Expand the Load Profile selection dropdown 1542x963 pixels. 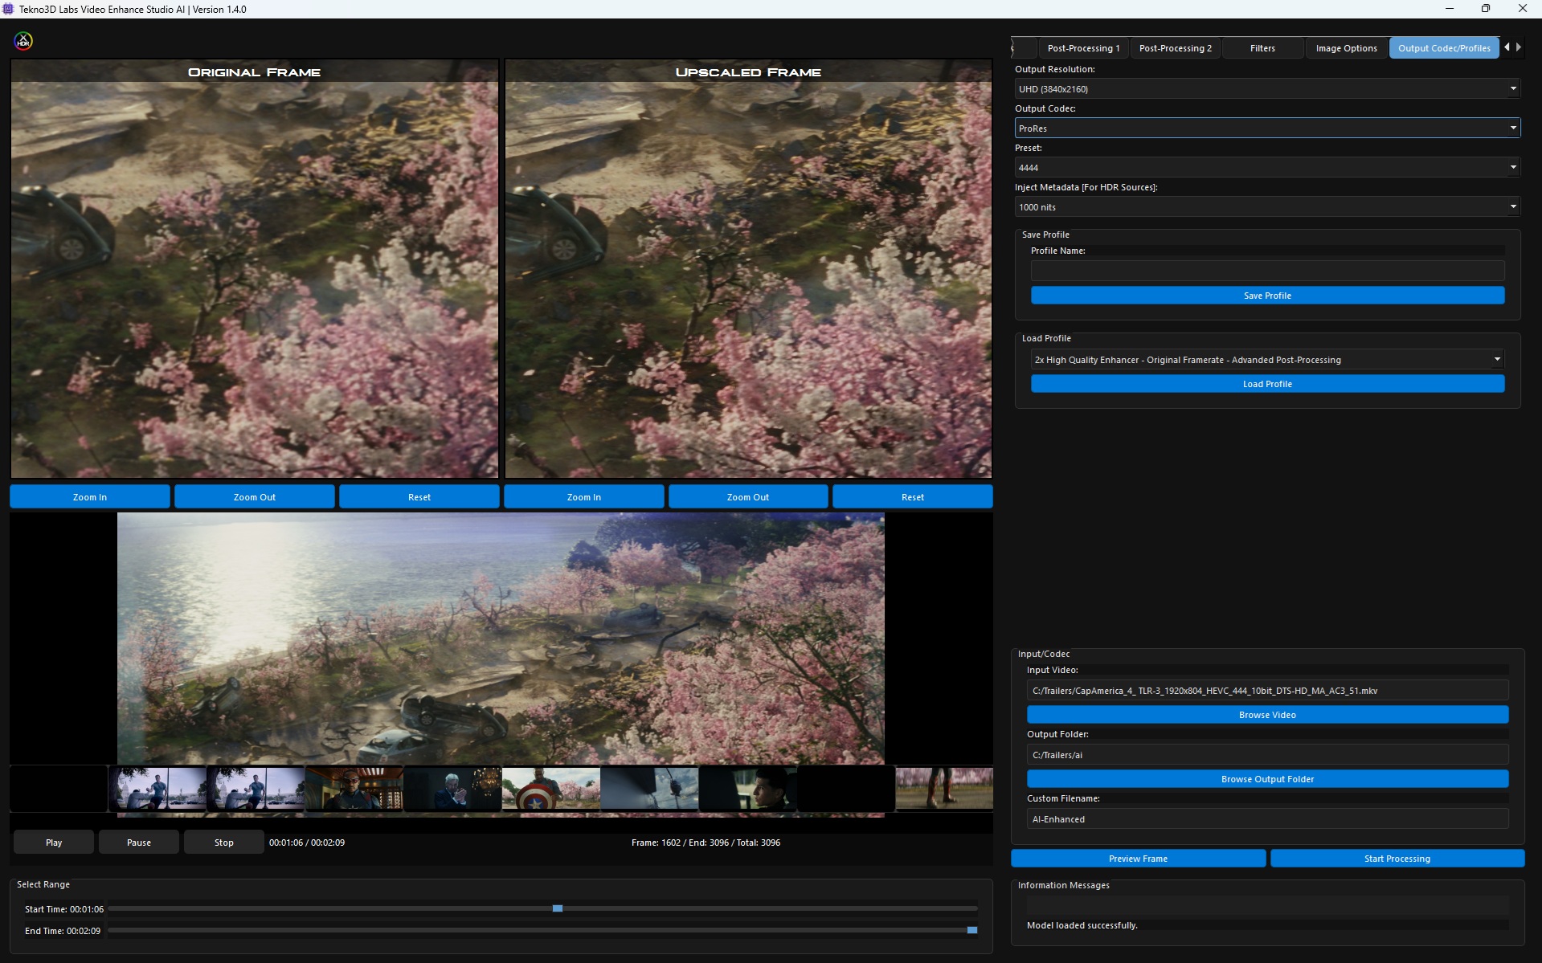pyautogui.click(x=1267, y=360)
